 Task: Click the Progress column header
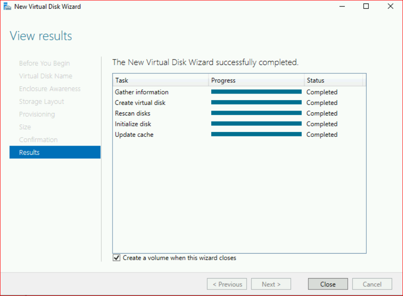[256, 80]
